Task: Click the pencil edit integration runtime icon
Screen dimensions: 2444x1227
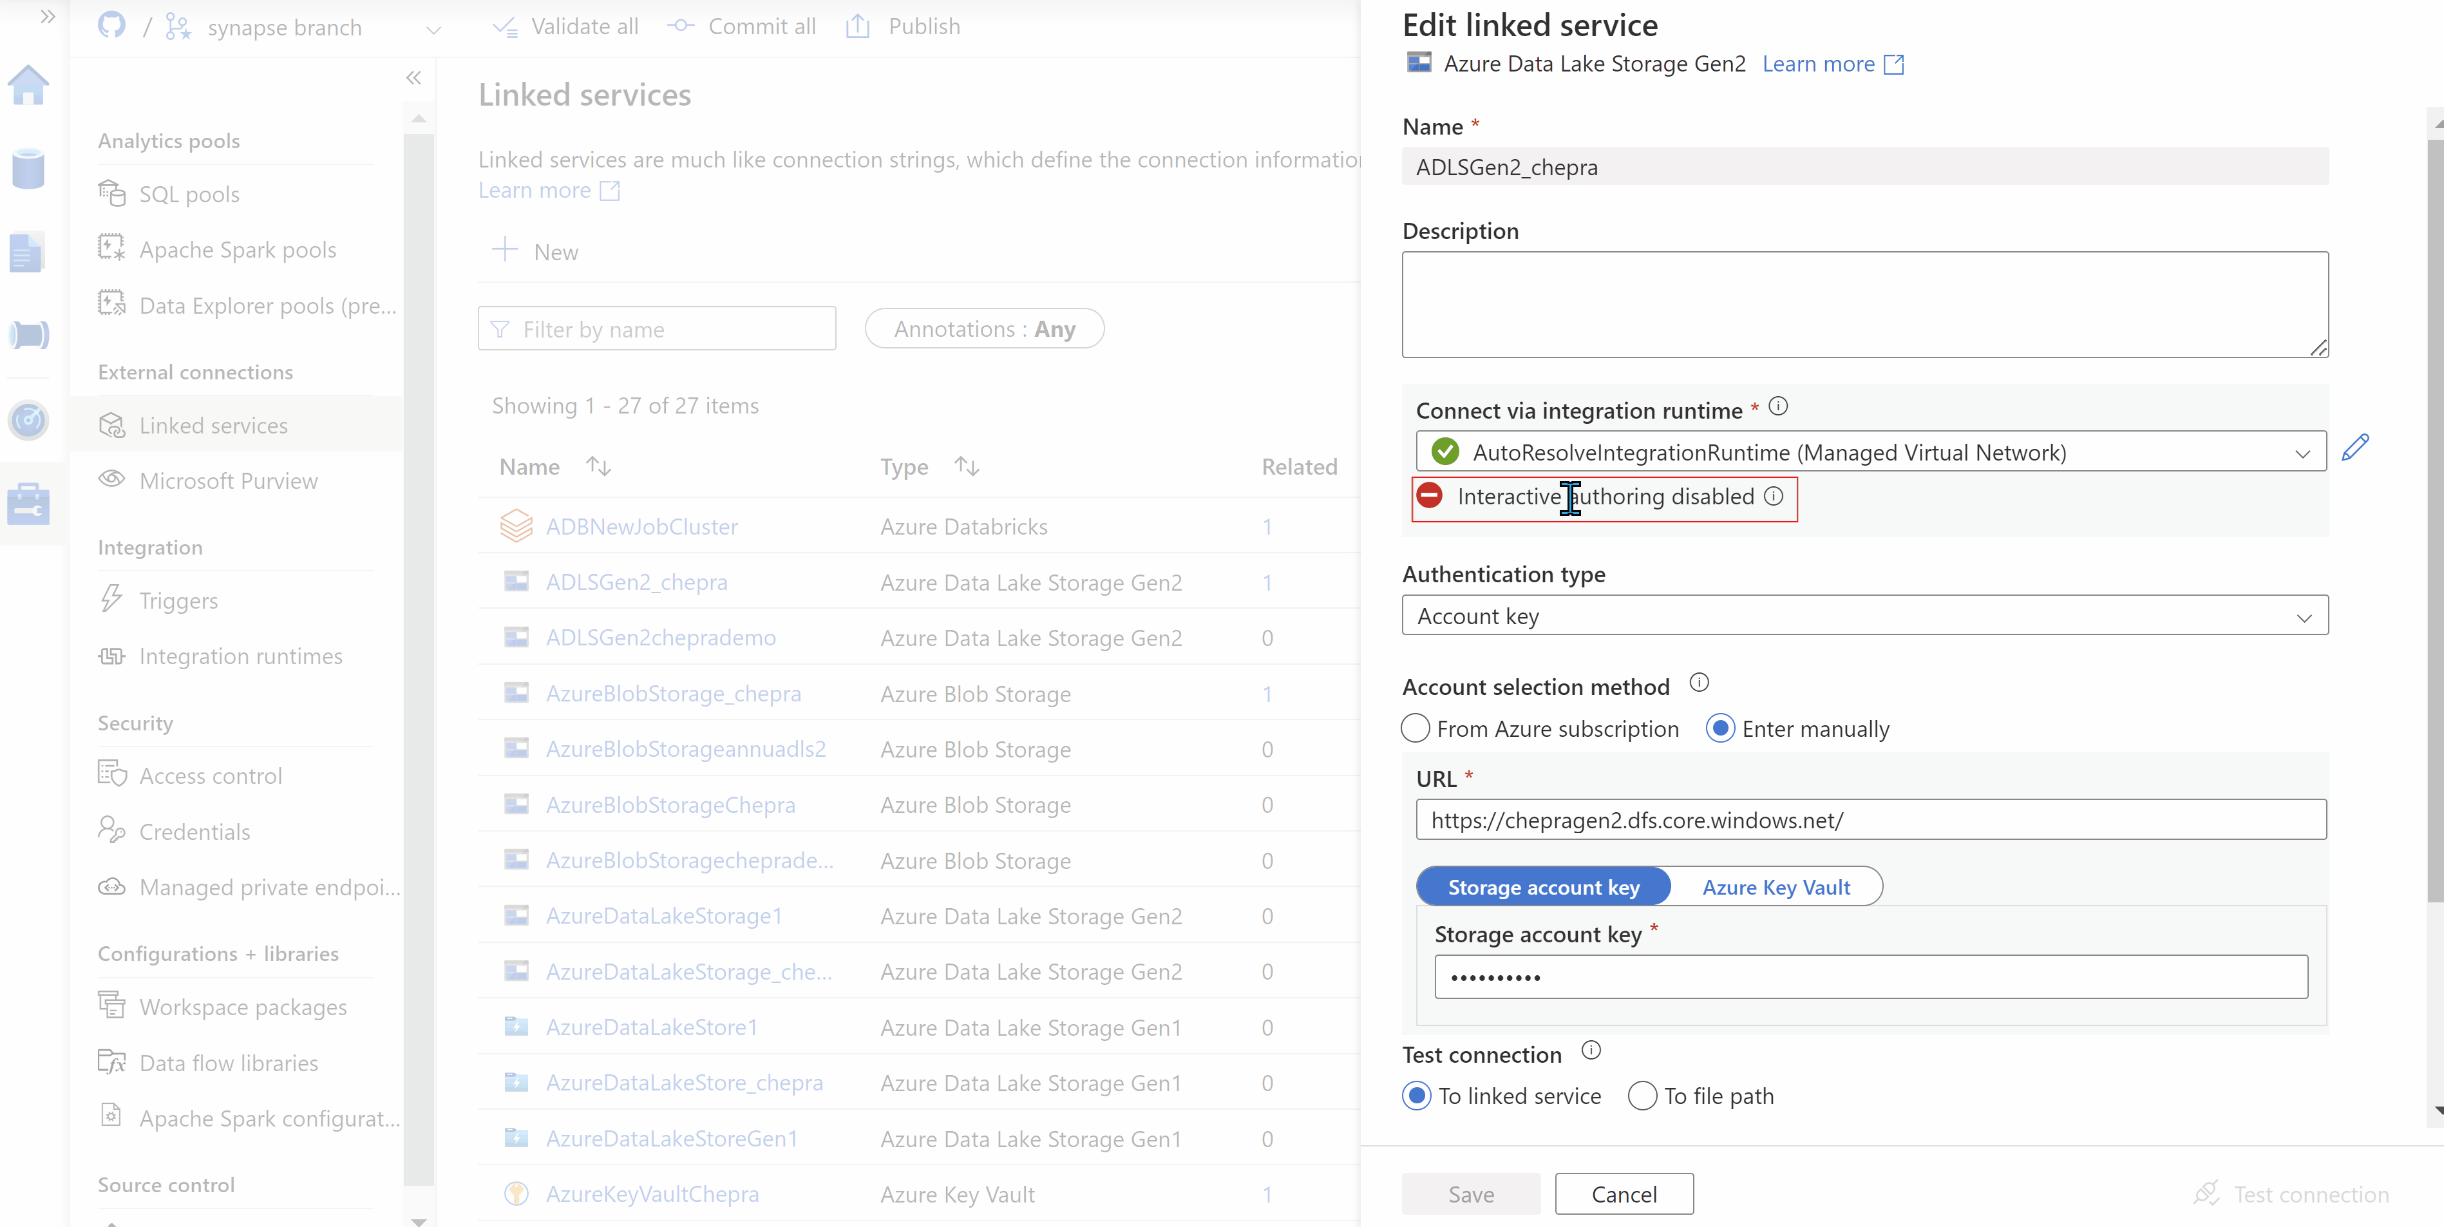Action: pos(2355,448)
